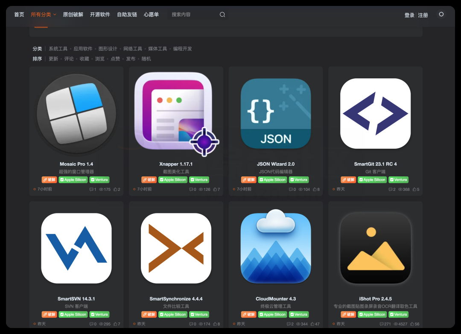Open the 开源软件 menu item

pos(100,14)
